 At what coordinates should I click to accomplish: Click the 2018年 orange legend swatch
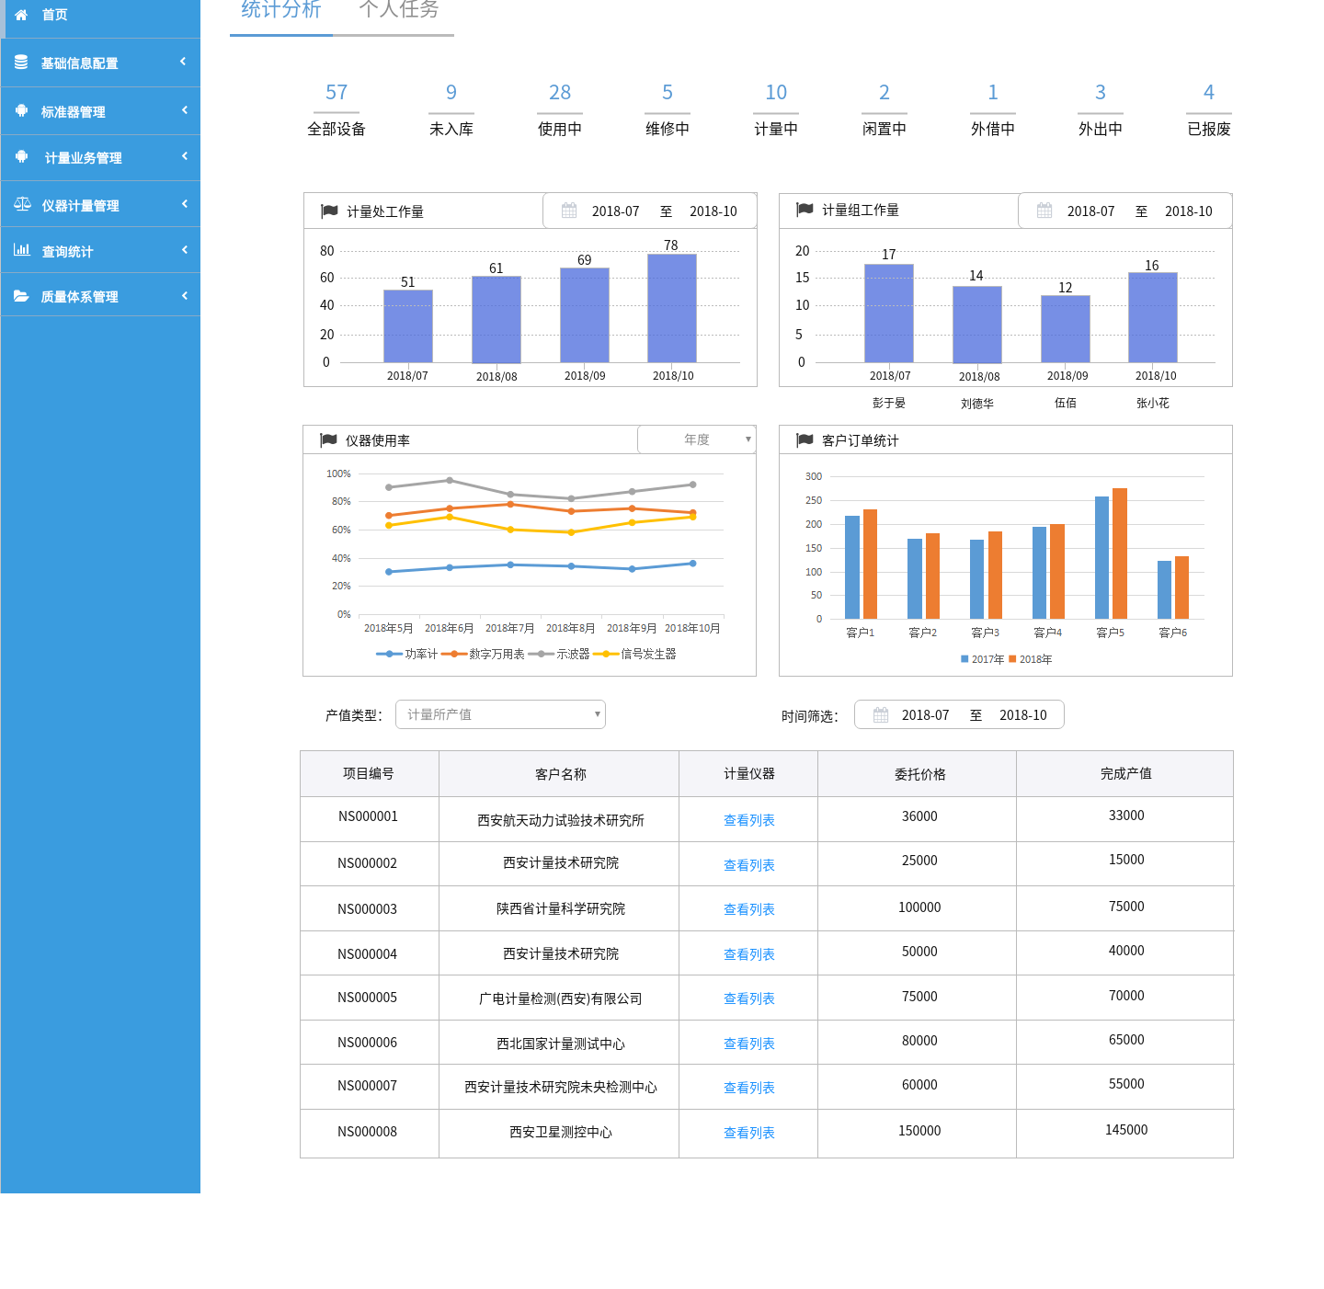click(x=1012, y=659)
